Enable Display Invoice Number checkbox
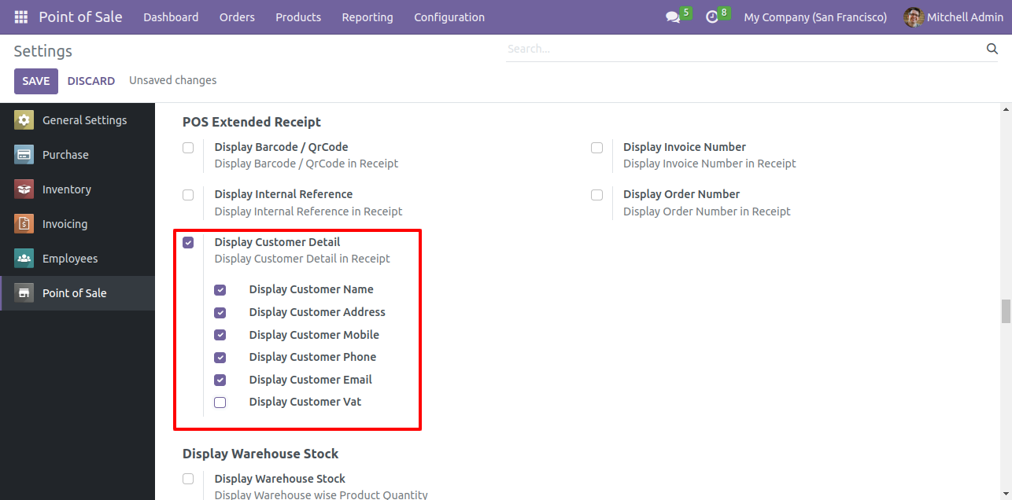 [597, 148]
